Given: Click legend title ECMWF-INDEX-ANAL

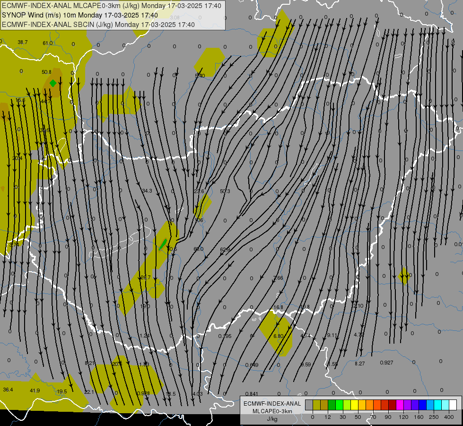Looking at the screenshot, I should pyautogui.click(x=272, y=404).
